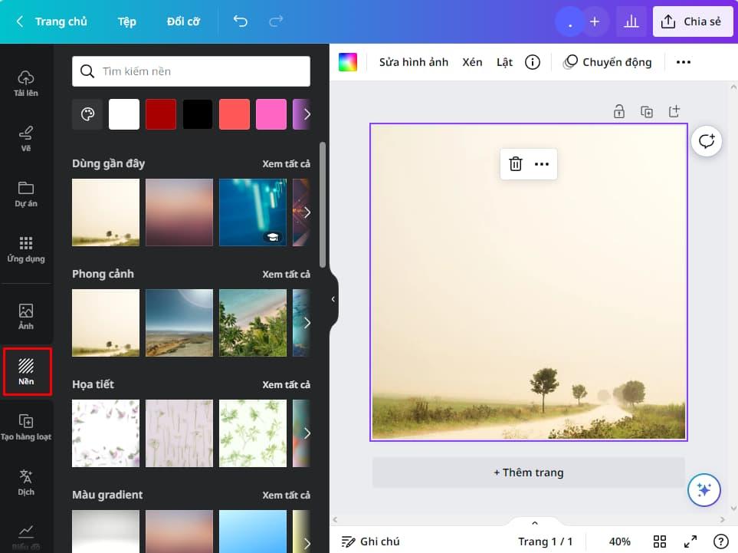This screenshot has width=738, height=553.
Task: Lock the selected background element
Action: tap(618, 111)
